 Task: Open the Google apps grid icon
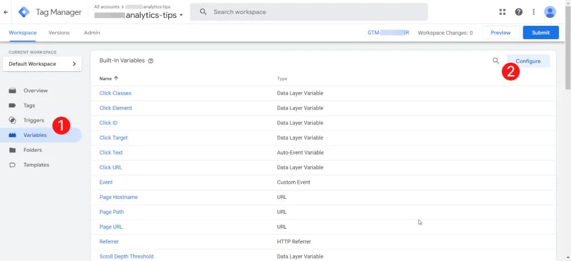(502, 12)
